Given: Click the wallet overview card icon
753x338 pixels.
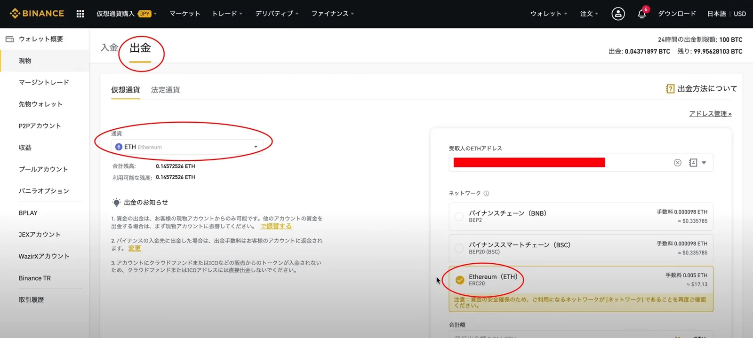Looking at the screenshot, I should [9, 39].
